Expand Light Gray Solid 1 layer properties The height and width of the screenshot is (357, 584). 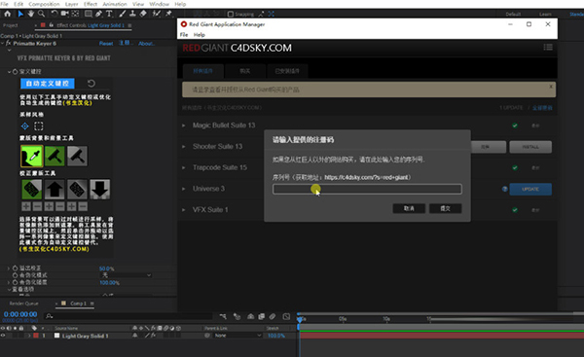(x=28, y=336)
